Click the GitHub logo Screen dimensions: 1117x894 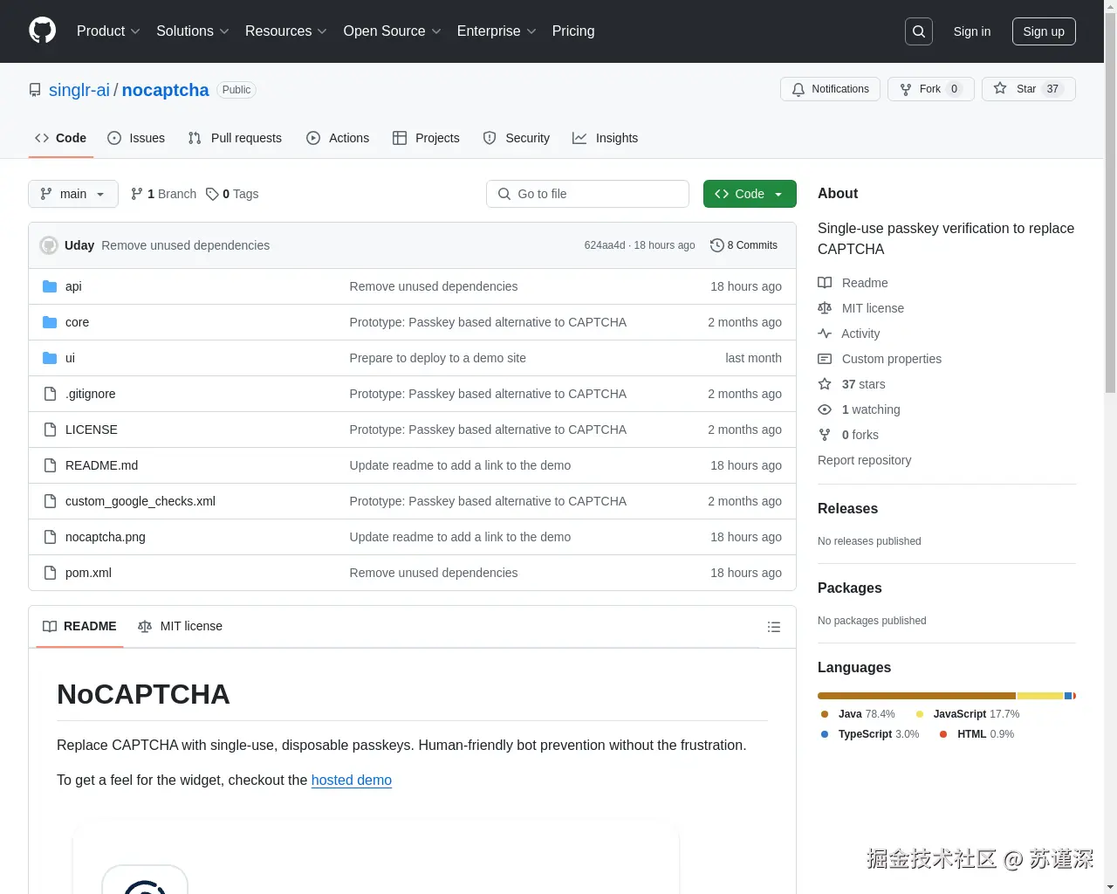click(42, 31)
